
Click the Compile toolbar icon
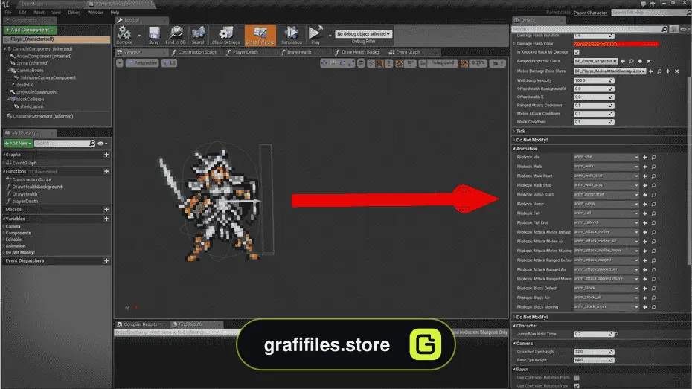(124, 35)
